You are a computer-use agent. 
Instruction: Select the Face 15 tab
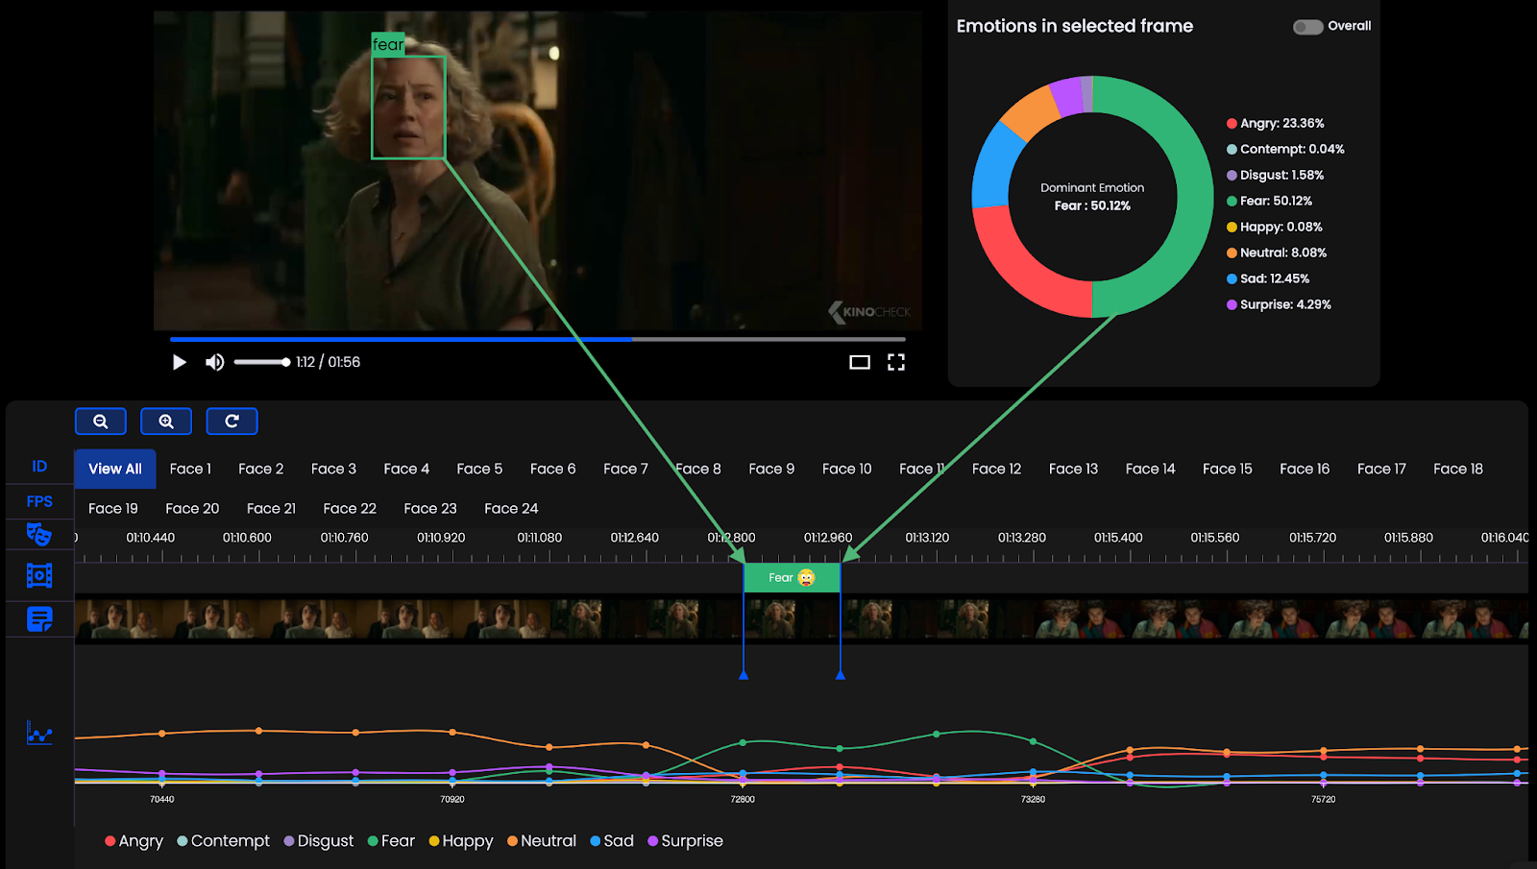1228,469
